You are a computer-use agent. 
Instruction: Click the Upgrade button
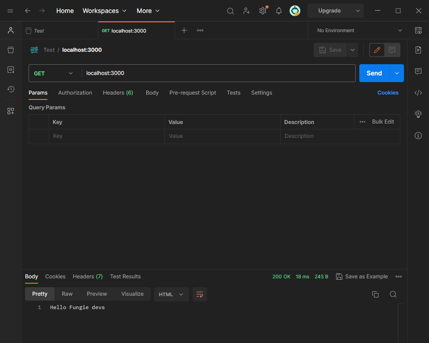point(329,11)
